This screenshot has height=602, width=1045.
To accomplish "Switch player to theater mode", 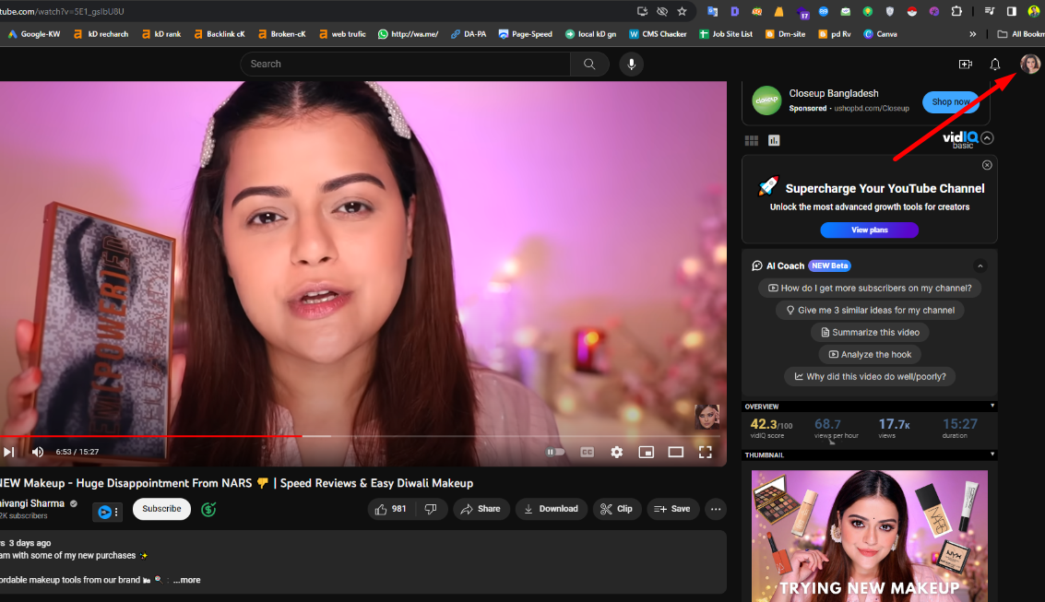I will [676, 452].
